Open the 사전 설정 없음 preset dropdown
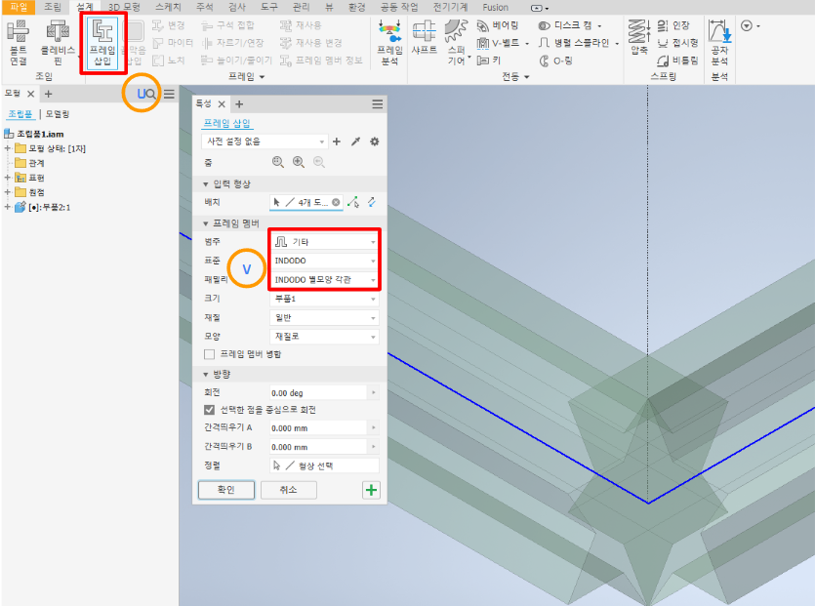Image resolution: width=815 pixels, height=606 pixels. tap(265, 141)
